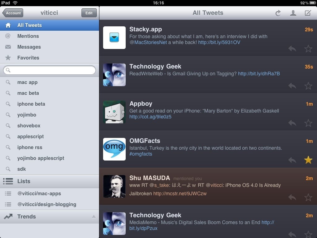Open Shu MASUDA's avatar

click(x=114, y=186)
